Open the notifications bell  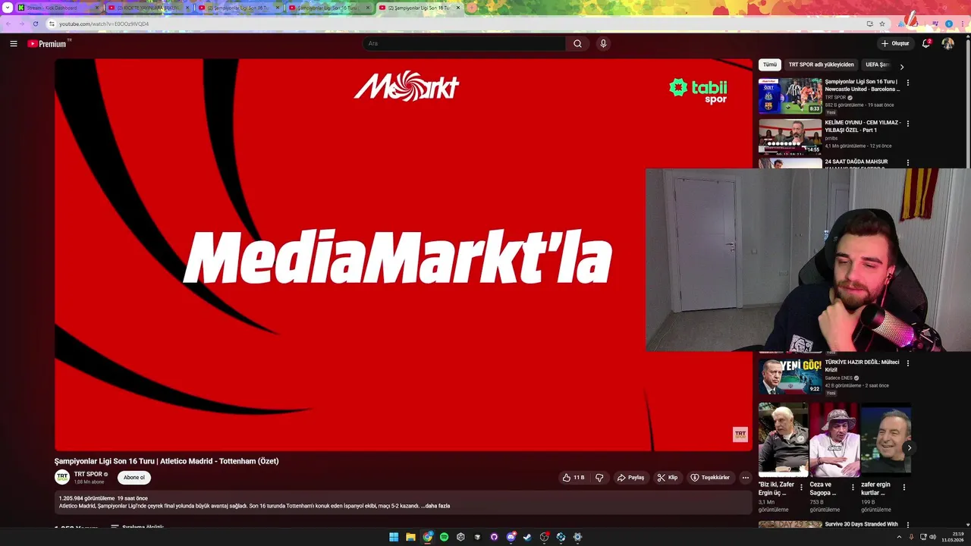coord(925,43)
